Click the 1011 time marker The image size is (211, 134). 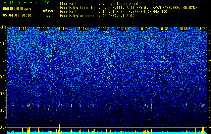click(x=22, y=29)
